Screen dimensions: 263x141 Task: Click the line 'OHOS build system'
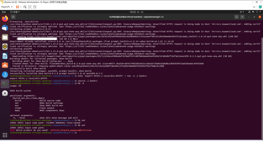point(20,91)
